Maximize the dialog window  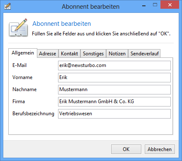pyautogui.click(x=155, y=5)
